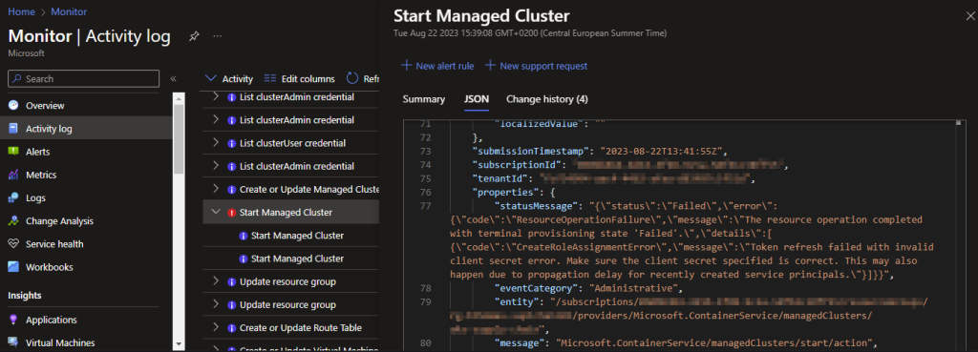
Task: Click the red error icon on Start Managed Cluster
Action: click(x=231, y=213)
